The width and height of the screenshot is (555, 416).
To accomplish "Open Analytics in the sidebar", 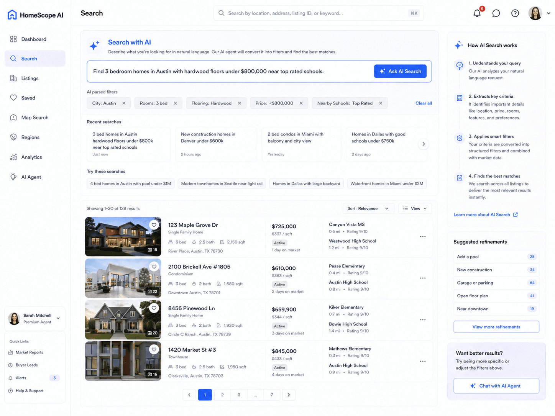I will click(35, 157).
